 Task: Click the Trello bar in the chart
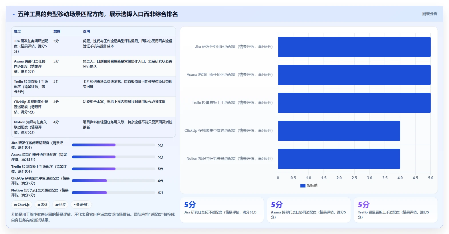click(x=354, y=103)
